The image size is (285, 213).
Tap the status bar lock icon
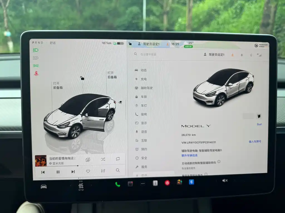click(x=130, y=44)
